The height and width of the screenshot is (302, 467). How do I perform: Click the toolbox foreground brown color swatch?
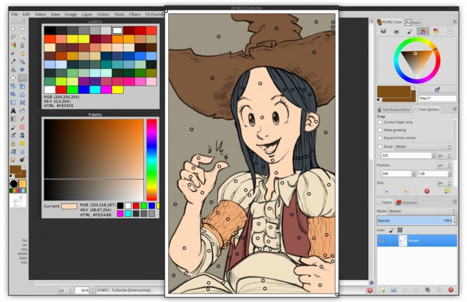point(15,170)
